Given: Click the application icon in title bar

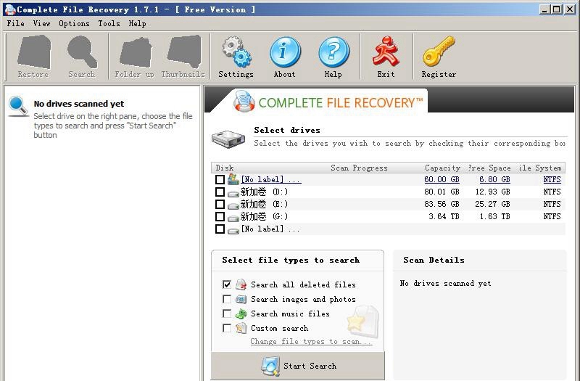Looking at the screenshot, I should (x=10, y=9).
